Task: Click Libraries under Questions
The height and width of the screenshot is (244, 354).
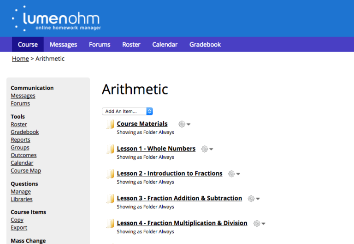Action: coord(22,199)
